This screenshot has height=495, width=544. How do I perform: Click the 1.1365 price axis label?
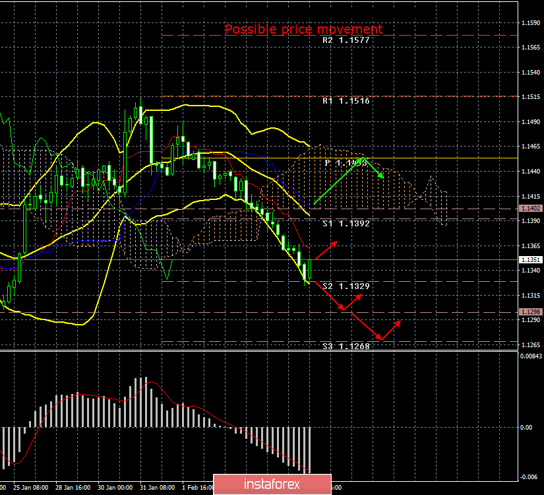(x=531, y=246)
